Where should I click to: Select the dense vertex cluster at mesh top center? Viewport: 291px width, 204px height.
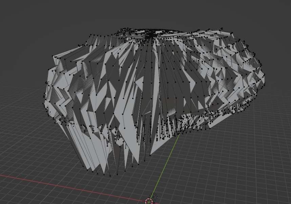point(150,34)
